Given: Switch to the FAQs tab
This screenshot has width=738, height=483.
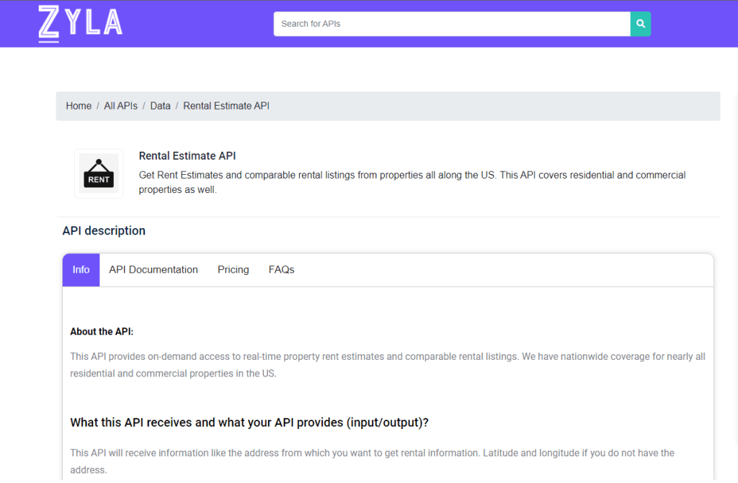Looking at the screenshot, I should [282, 270].
